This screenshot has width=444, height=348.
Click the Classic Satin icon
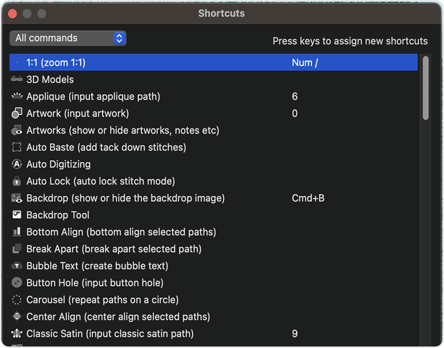point(17,334)
